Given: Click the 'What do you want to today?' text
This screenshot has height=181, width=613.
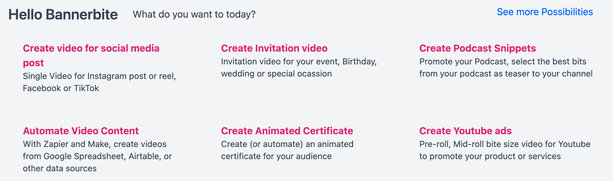Looking at the screenshot, I should [x=194, y=14].
